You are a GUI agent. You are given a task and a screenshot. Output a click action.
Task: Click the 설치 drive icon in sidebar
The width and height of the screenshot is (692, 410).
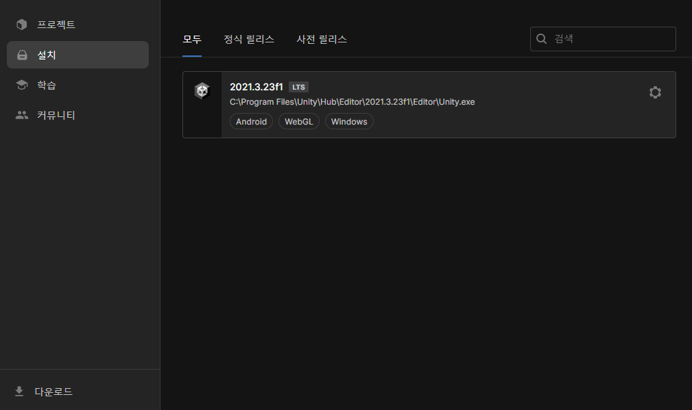[22, 55]
